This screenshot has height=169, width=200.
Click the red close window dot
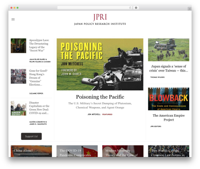coord(12,8)
